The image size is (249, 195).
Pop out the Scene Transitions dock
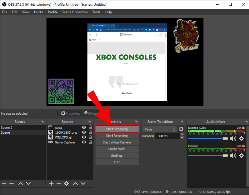[182, 122]
